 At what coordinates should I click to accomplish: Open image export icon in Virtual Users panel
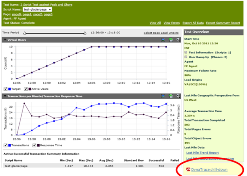[163, 40]
